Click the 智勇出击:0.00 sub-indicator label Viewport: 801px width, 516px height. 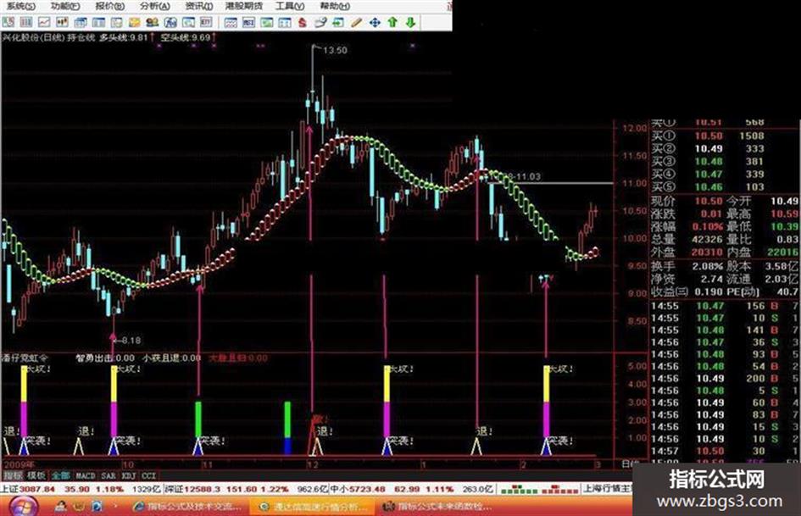tap(106, 358)
